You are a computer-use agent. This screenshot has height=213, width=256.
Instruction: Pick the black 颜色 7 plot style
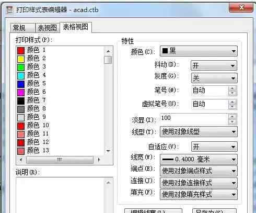click(32, 100)
